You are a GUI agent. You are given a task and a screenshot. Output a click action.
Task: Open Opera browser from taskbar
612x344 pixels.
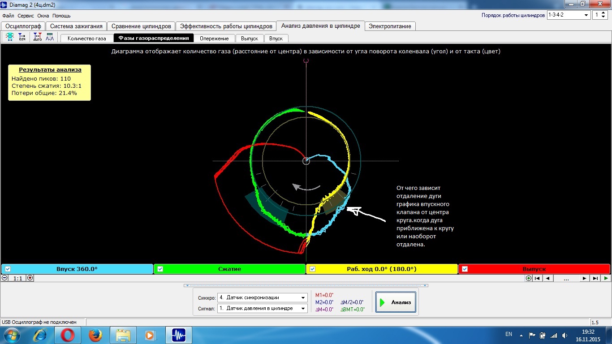(68, 335)
